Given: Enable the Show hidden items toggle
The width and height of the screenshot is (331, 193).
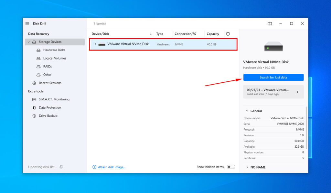Looking at the screenshot, I should coord(231,167).
